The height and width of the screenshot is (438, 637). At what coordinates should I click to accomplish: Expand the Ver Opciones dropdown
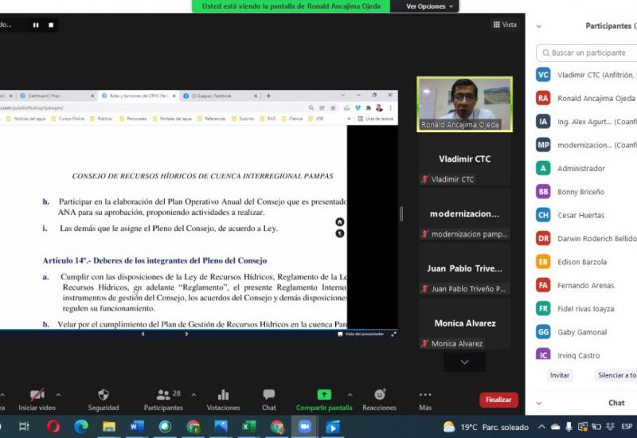tap(429, 6)
